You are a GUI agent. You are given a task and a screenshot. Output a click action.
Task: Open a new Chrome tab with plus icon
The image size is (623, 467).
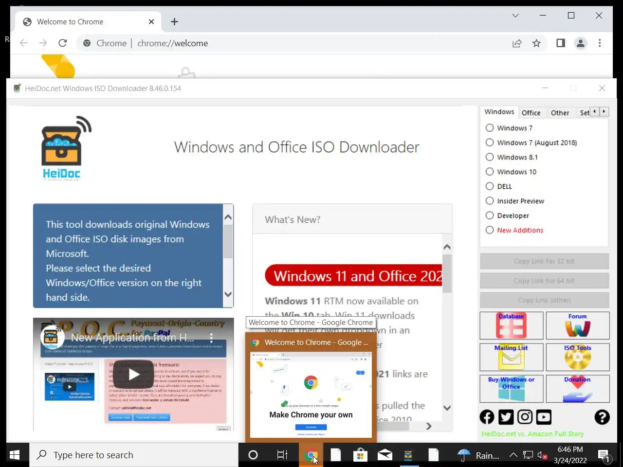(x=174, y=22)
